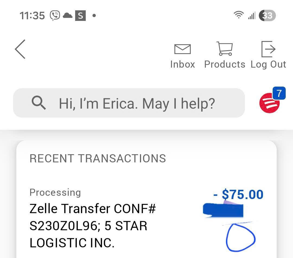
Task: Click the Log Out text label
Action: point(268,64)
